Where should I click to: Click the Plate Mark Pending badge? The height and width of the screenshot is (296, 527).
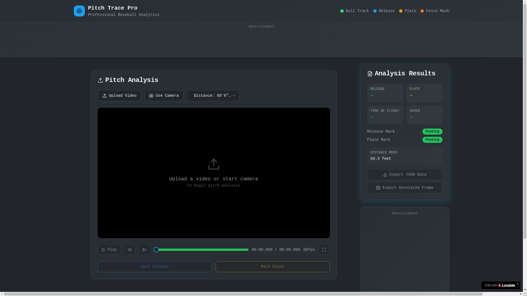[x=432, y=140]
